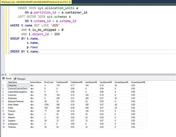Viewport: 176px width, 137px height.
Task: Select the Shippers table name cell
Action: [x=18, y=117]
